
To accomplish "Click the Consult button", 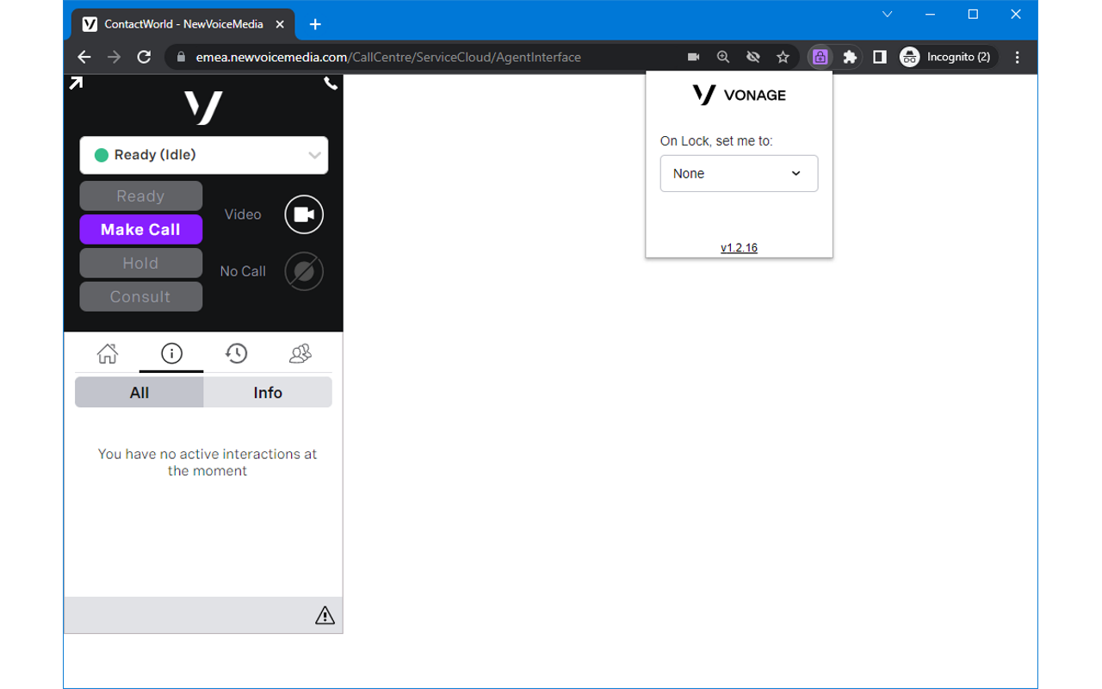I will click(141, 297).
